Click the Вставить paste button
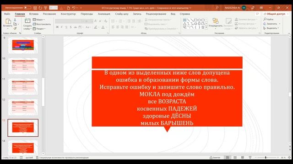This screenshot has width=293, height=164. [x=8, y=23]
